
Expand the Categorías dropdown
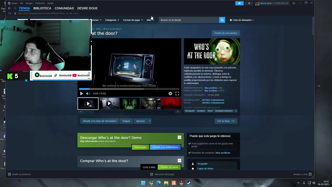[x=112, y=20]
